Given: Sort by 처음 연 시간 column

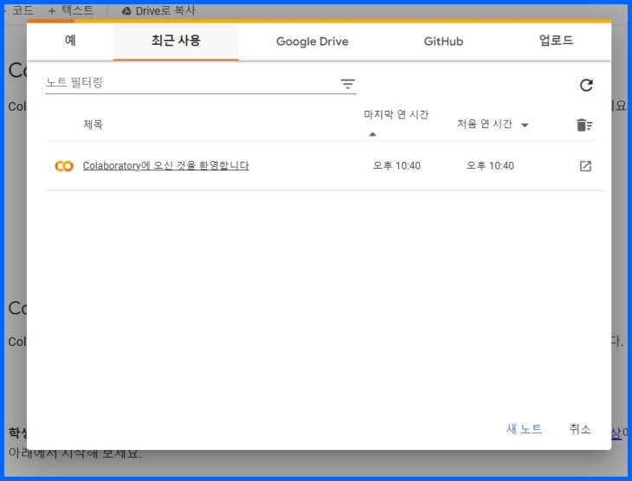Looking at the screenshot, I should click(x=485, y=124).
